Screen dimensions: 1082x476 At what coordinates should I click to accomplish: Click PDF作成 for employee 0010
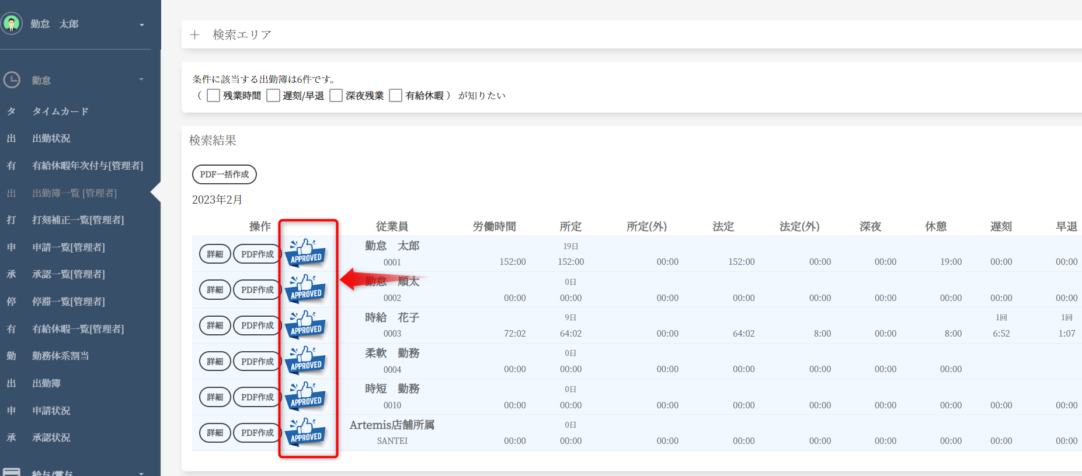(x=257, y=397)
